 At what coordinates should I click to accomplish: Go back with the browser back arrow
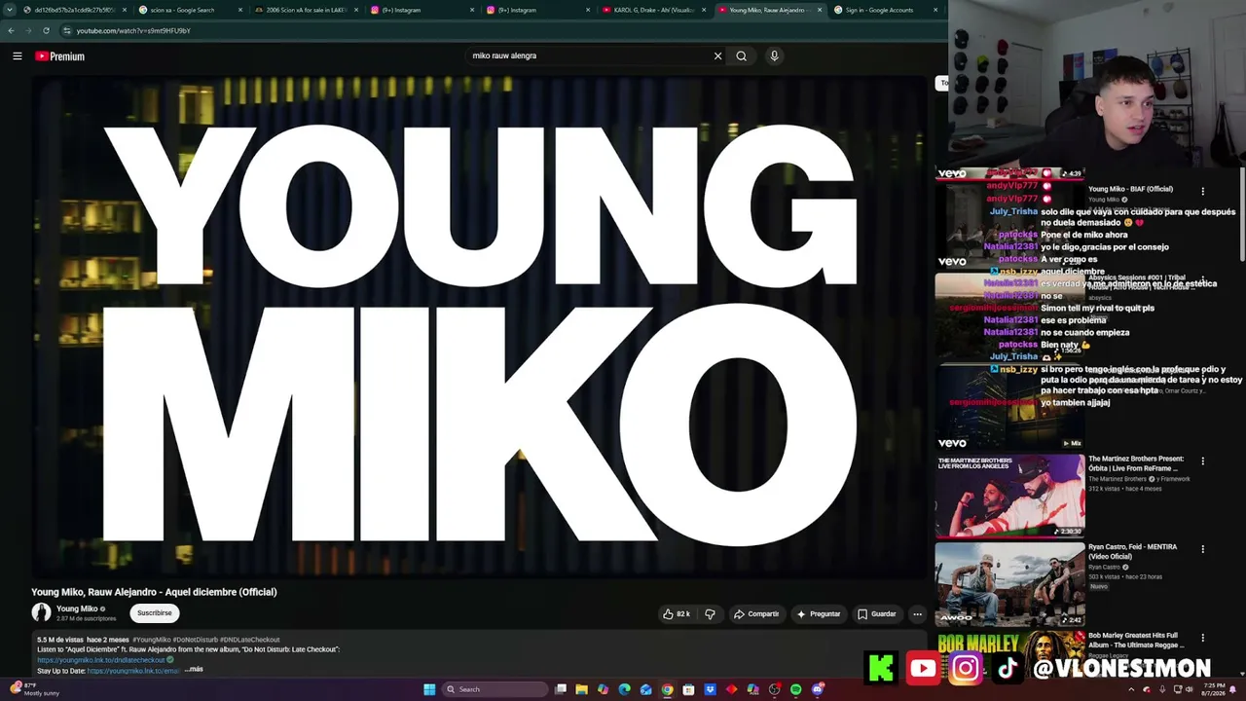(x=11, y=30)
